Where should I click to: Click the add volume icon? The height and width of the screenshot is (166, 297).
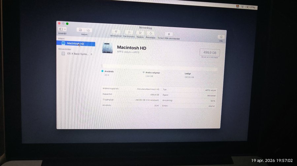pos(81,30)
